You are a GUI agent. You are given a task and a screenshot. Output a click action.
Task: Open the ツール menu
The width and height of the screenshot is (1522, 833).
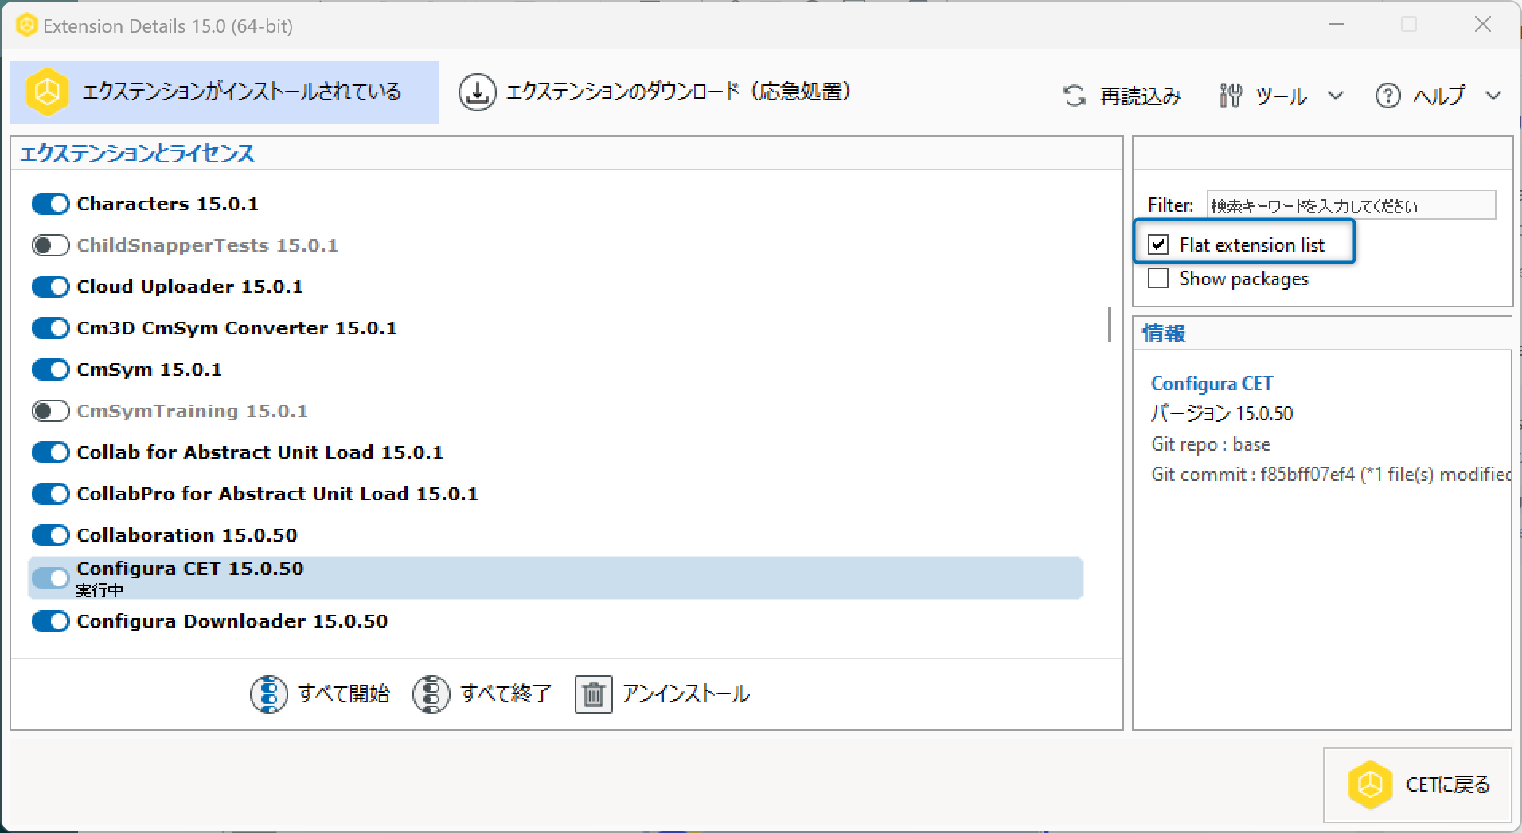pos(1281,96)
